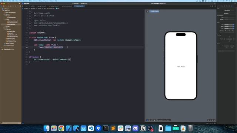This screenshot has width=237, height=133.
Task: Open Visual Studio Code from the Dock
Action: tap(91, 128)
